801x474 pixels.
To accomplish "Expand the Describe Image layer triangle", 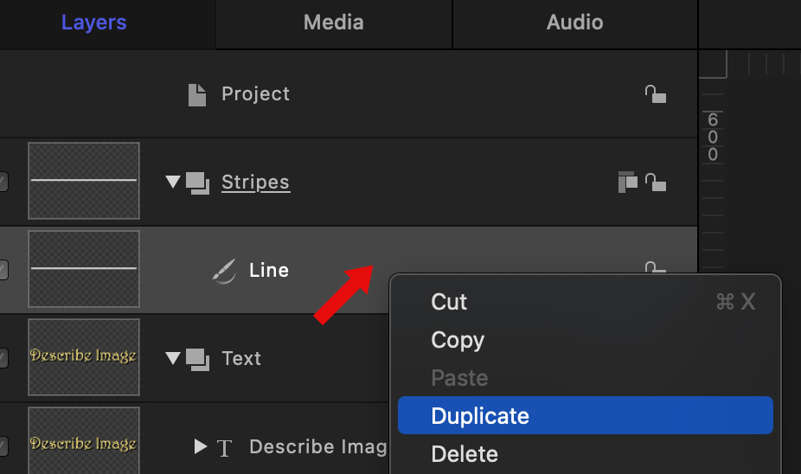I will coord(201,447).
